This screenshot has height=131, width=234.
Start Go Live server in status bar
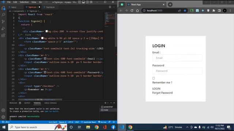102,122
